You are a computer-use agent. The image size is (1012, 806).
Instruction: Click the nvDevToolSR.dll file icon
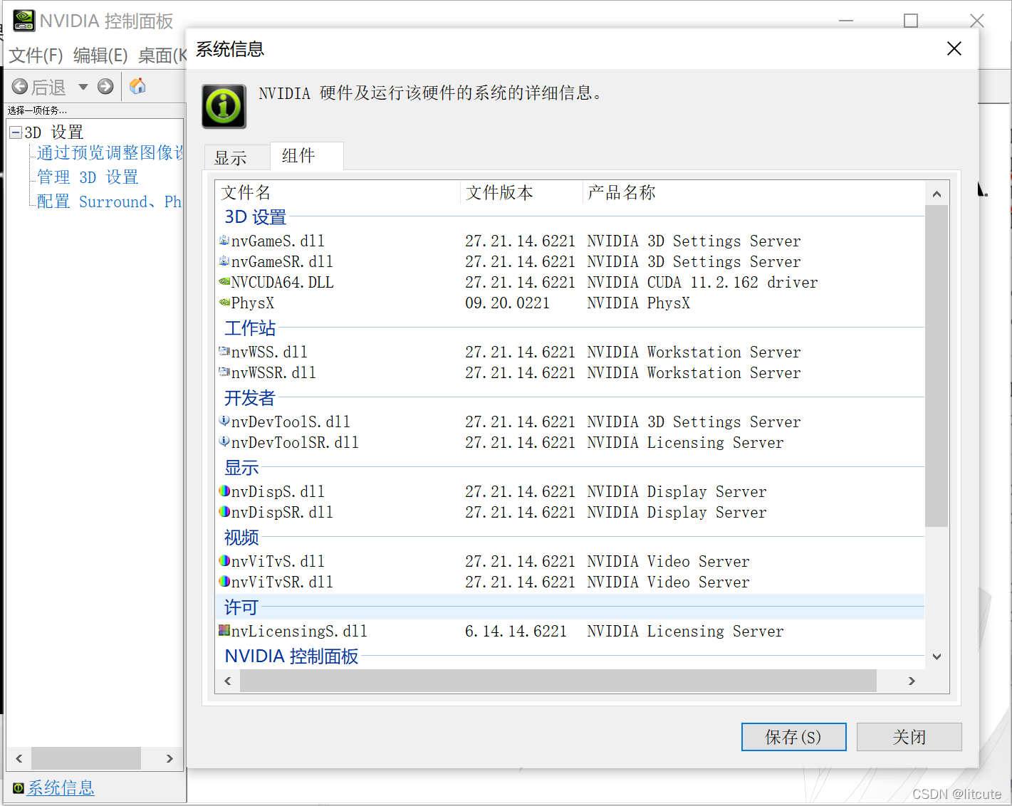pos(224,442)
